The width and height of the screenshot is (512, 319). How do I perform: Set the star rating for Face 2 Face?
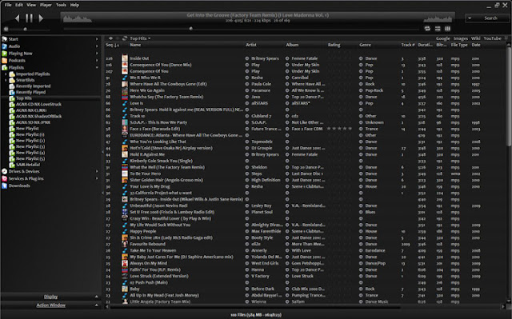[x=339, y=129]
